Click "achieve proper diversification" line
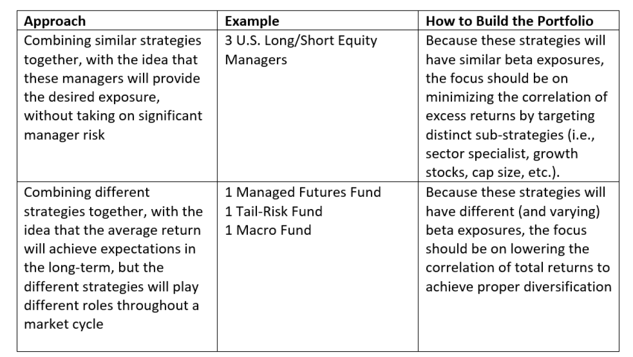Screen dimensions: 633x357 519,287
